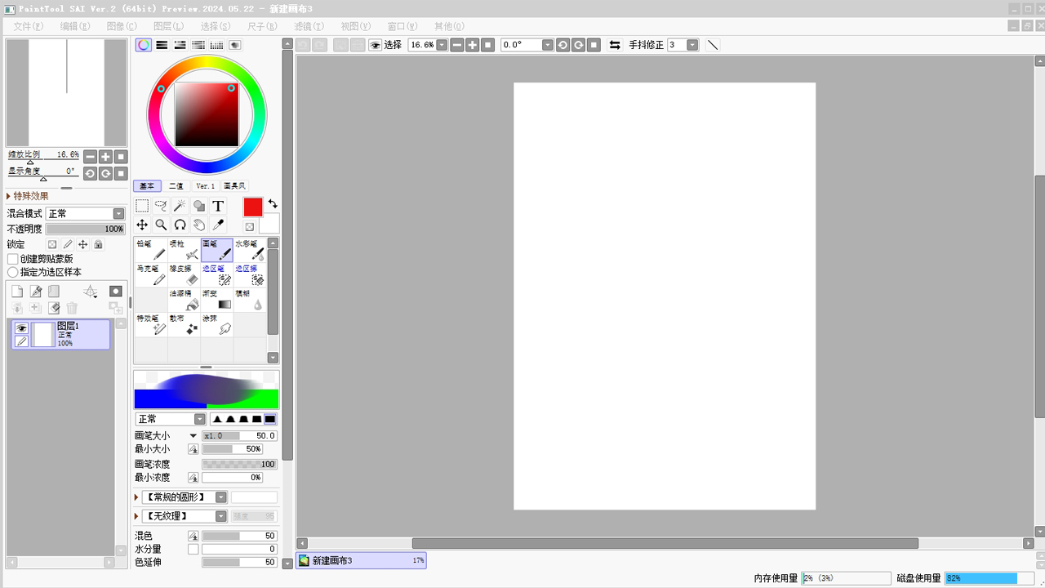Select the shape tool

coord(198,206)
